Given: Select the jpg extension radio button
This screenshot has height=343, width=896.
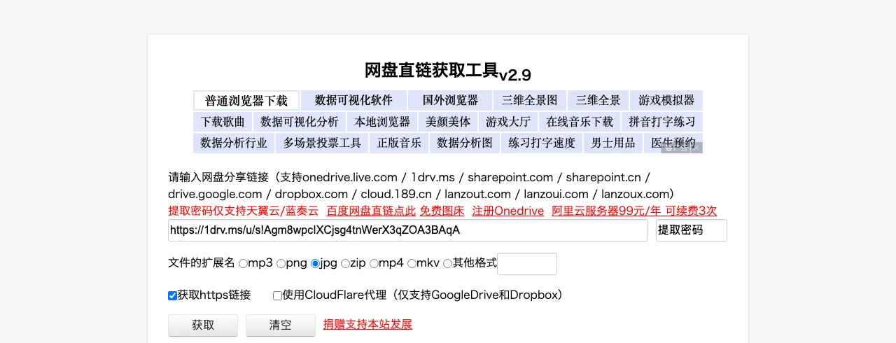Looking at the screenshot, I should coord(315,264).
